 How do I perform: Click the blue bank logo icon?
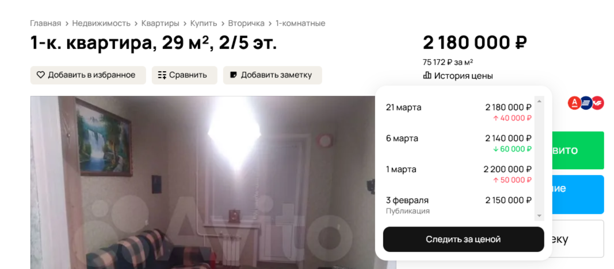(586, 103)
